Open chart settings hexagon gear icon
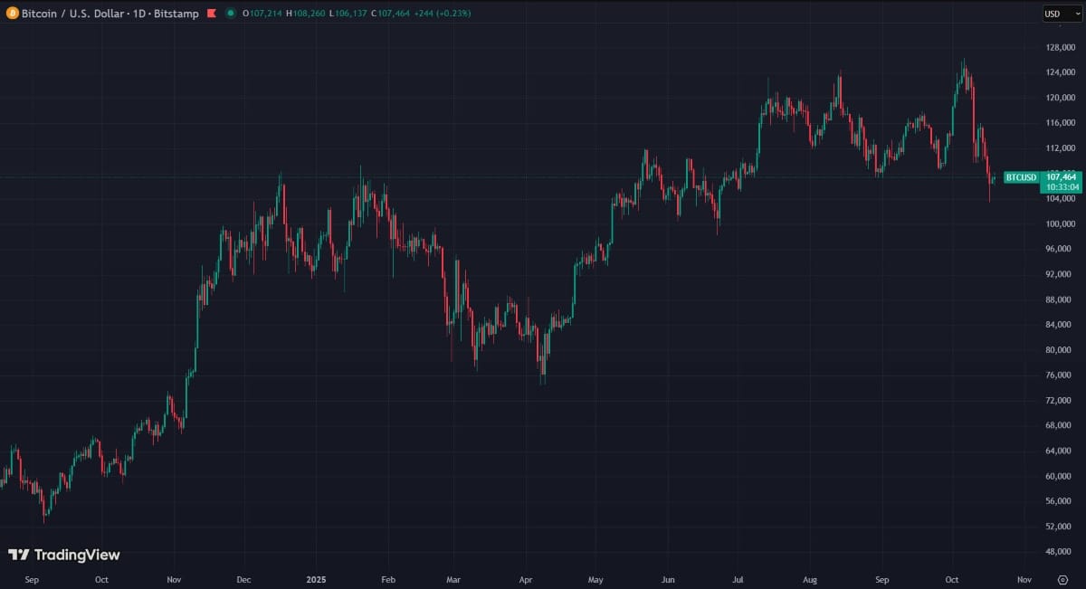Screen dimensions: 1086x589 [x=1062, y=579]
